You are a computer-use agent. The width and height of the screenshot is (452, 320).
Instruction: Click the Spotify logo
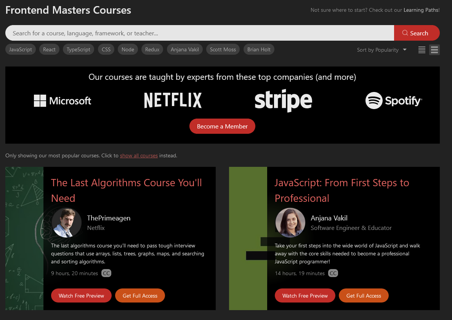click(x=394, y=101)
